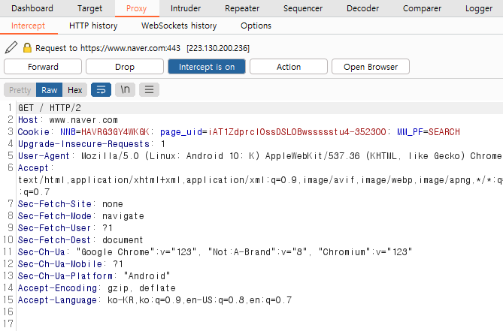Open the Comparer tab

tap(422, 8)
